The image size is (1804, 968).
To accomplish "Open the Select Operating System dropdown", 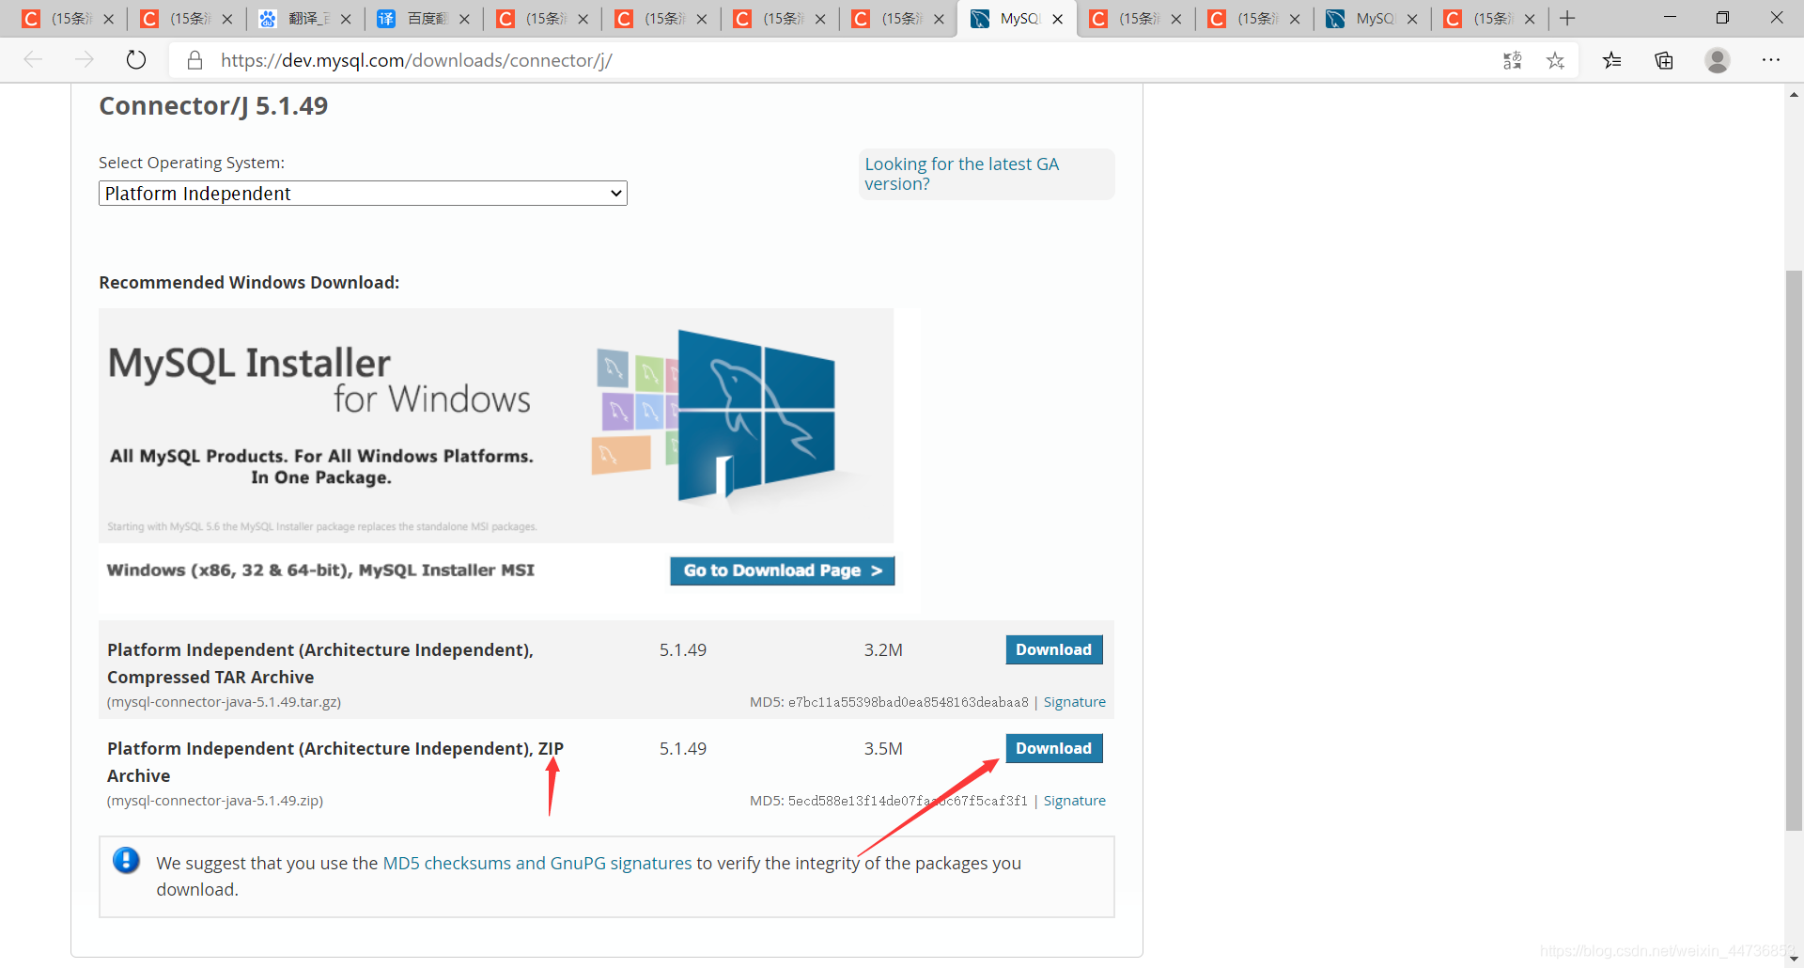I will [363, 194].
